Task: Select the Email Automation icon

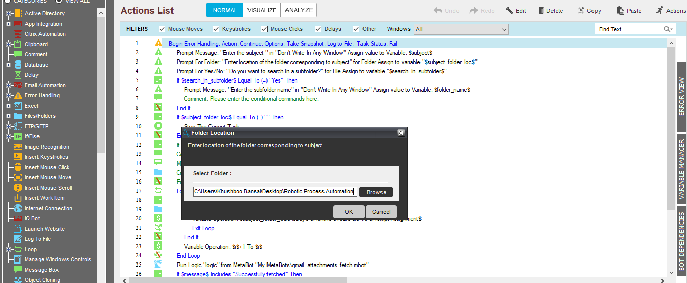Action: pyautogui.click(x=18, y=85)
